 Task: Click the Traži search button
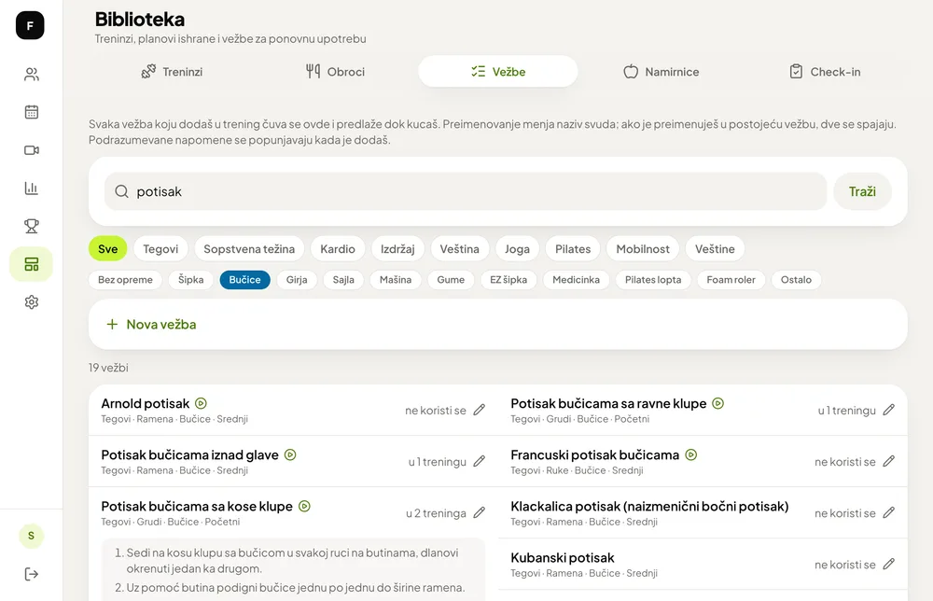(862, 191)
